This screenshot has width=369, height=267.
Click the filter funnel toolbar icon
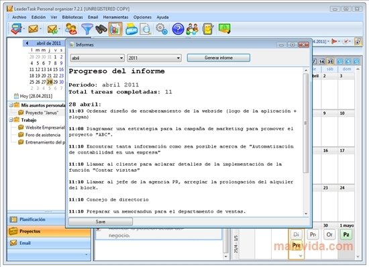(87, 29)
